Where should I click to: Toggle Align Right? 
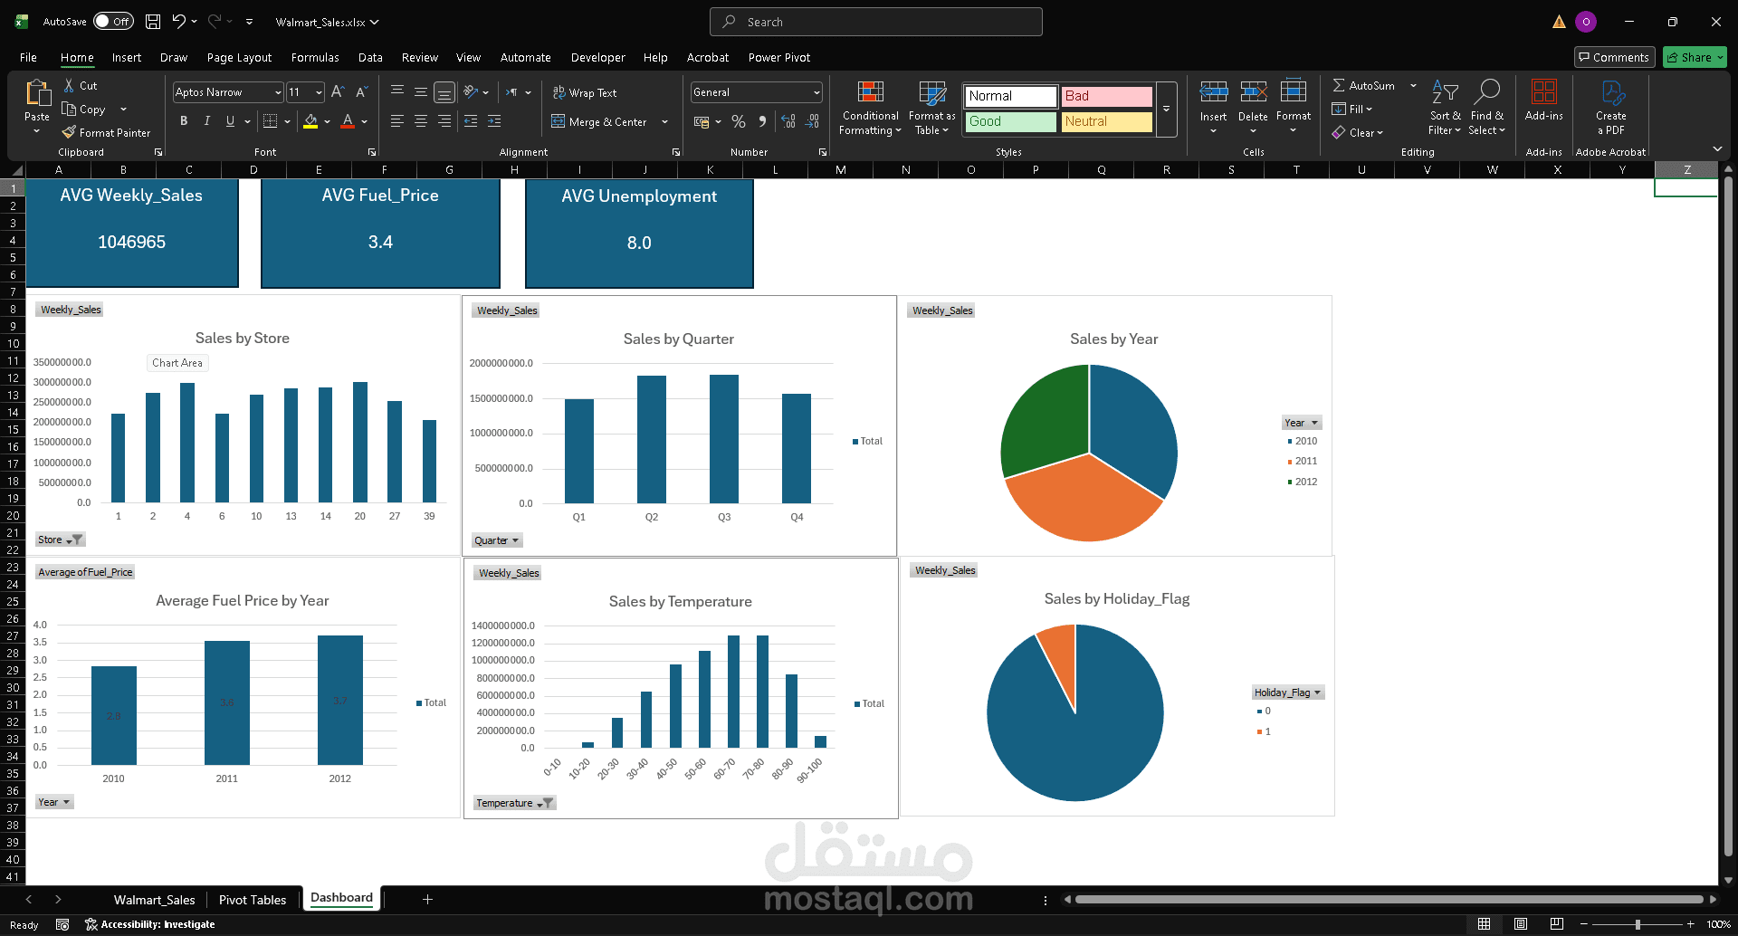444,121
